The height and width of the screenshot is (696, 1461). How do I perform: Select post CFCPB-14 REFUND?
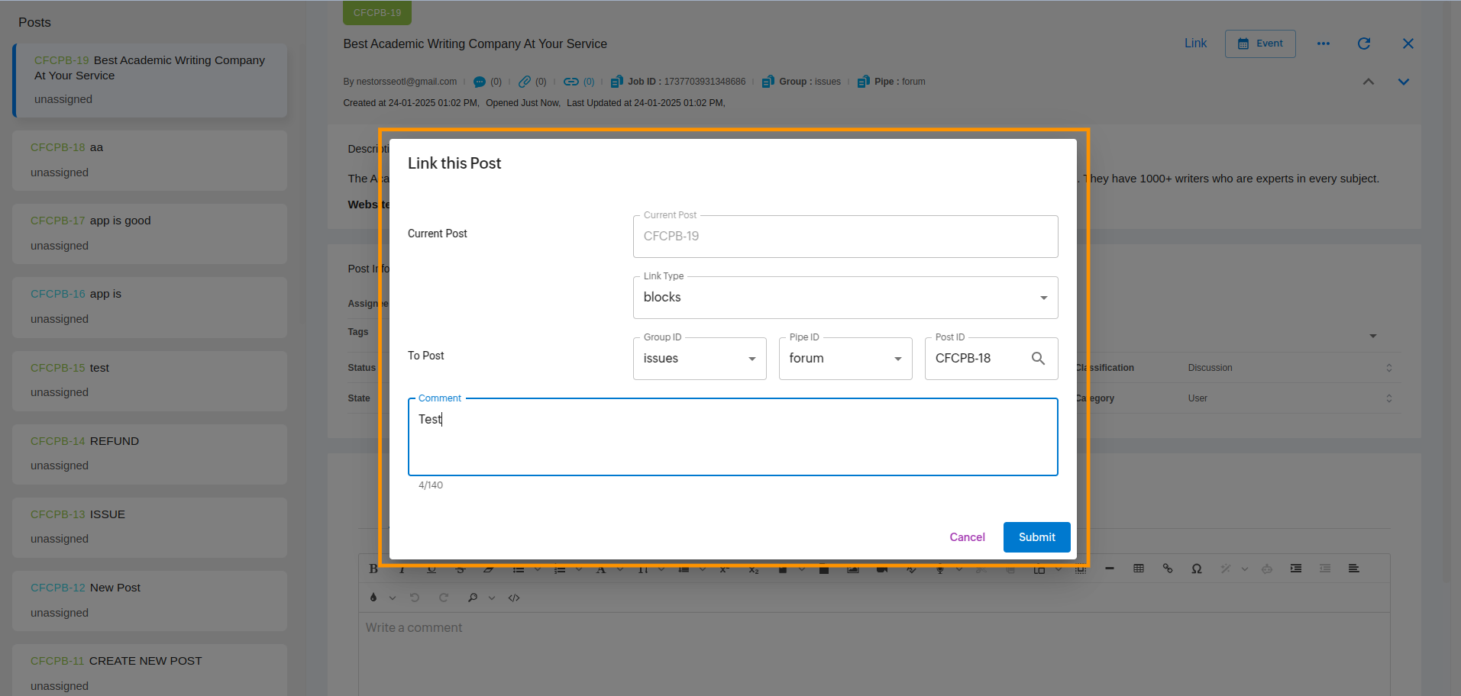(x=150, y=454)
